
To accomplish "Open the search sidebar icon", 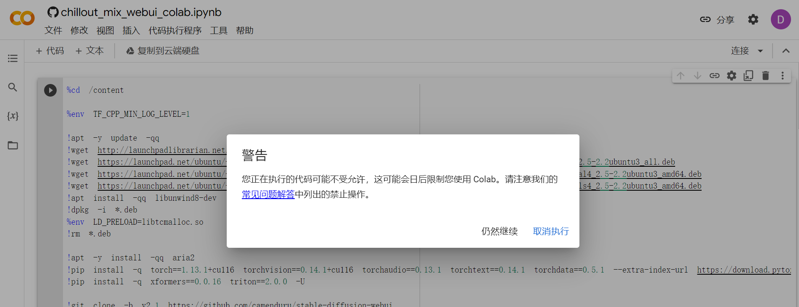I will [13, 87].
